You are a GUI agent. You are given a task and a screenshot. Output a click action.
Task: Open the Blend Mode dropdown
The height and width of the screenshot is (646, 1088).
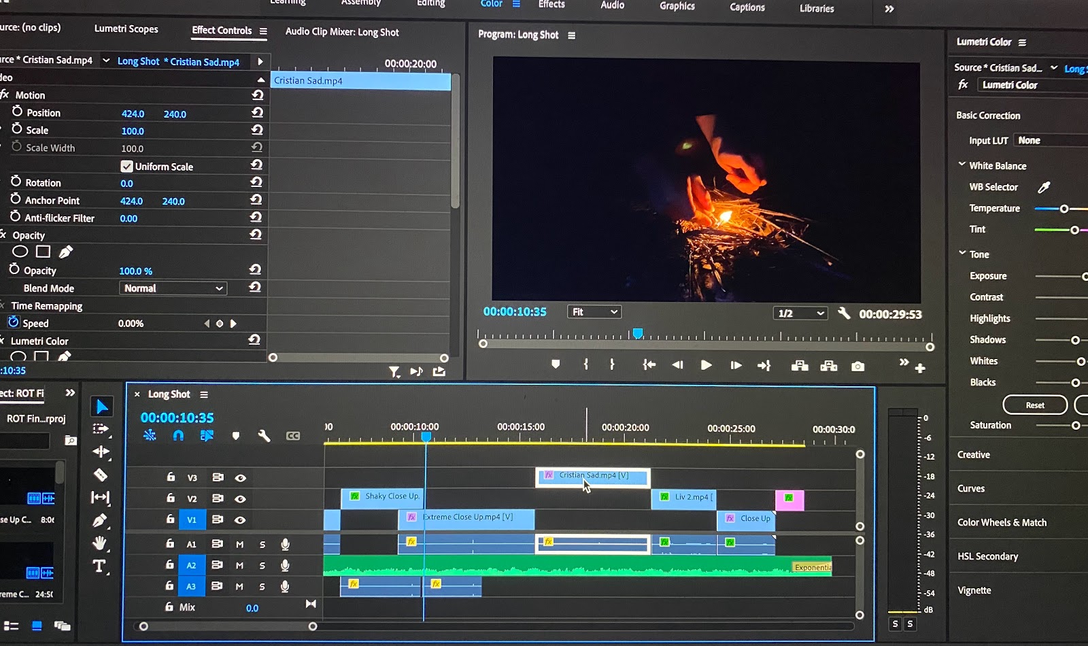click(173, 288)
